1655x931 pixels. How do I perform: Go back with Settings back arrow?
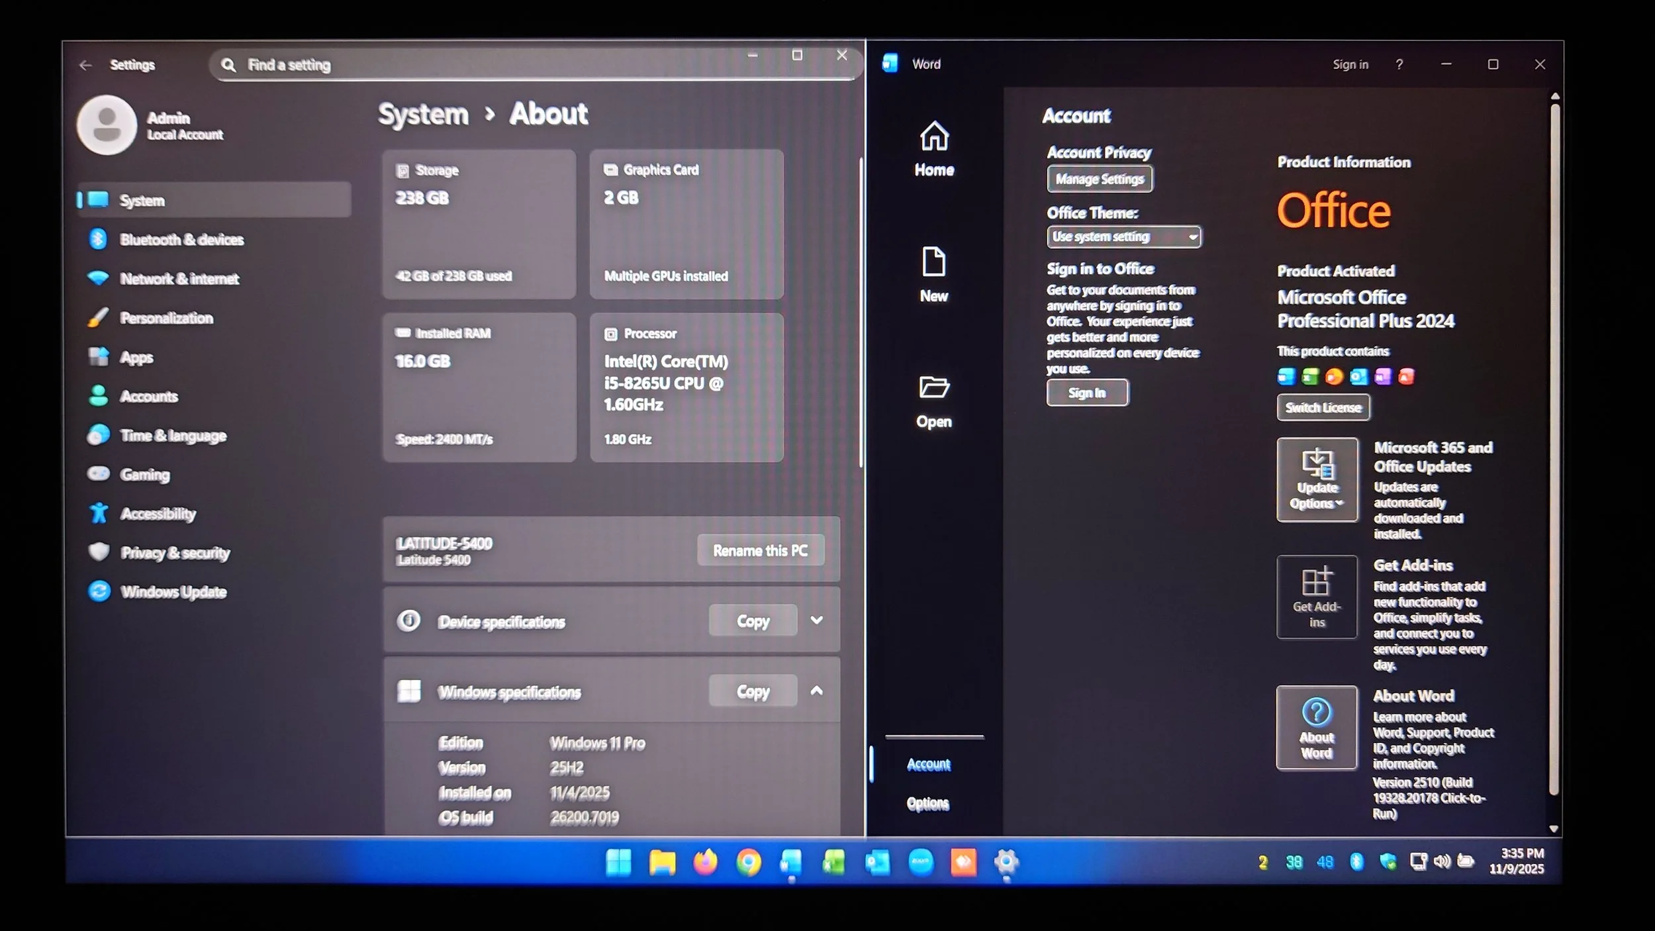pos(85,65)
